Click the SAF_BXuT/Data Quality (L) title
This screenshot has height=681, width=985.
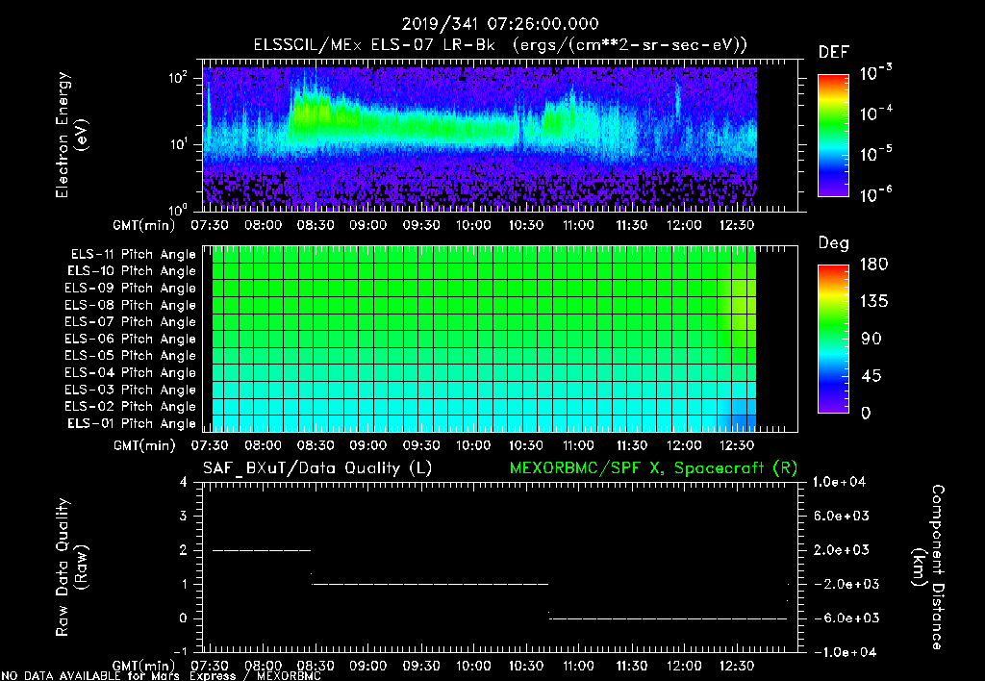pyautogui.click(x=317, y=468)
